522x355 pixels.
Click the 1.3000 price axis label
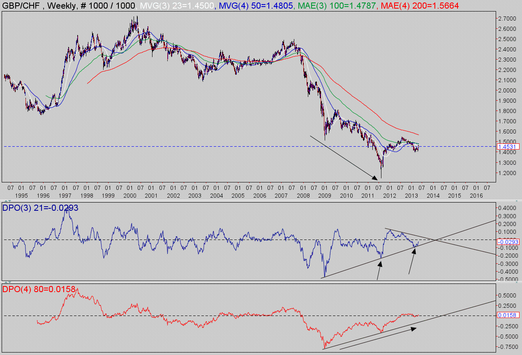point(507,162)
